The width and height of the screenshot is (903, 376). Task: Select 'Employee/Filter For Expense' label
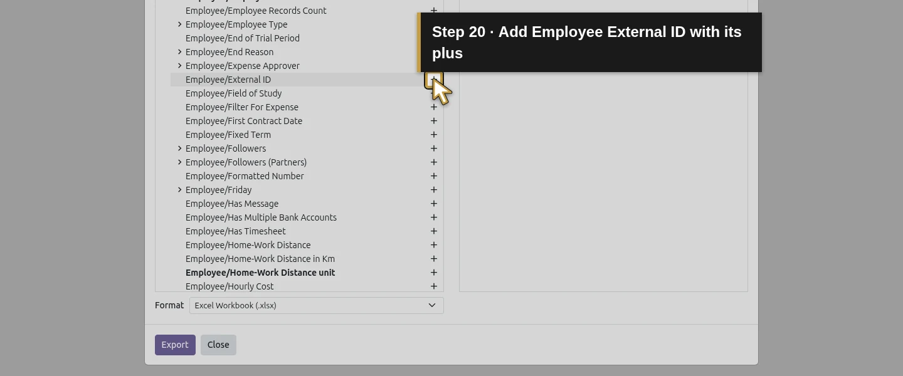tap(242, 107)
